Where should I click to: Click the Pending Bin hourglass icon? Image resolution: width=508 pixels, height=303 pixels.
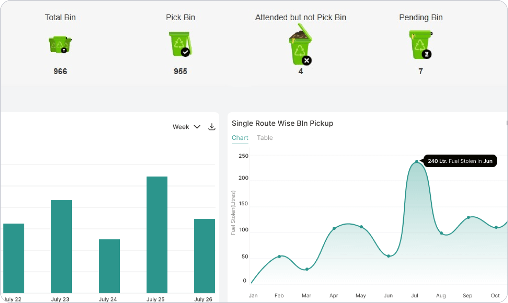click(x=420, y=45)
